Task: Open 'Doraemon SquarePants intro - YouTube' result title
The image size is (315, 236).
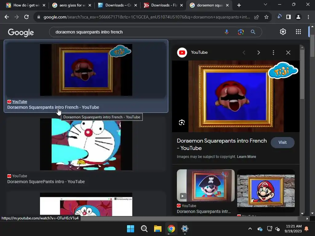Action: pos(46,182)
